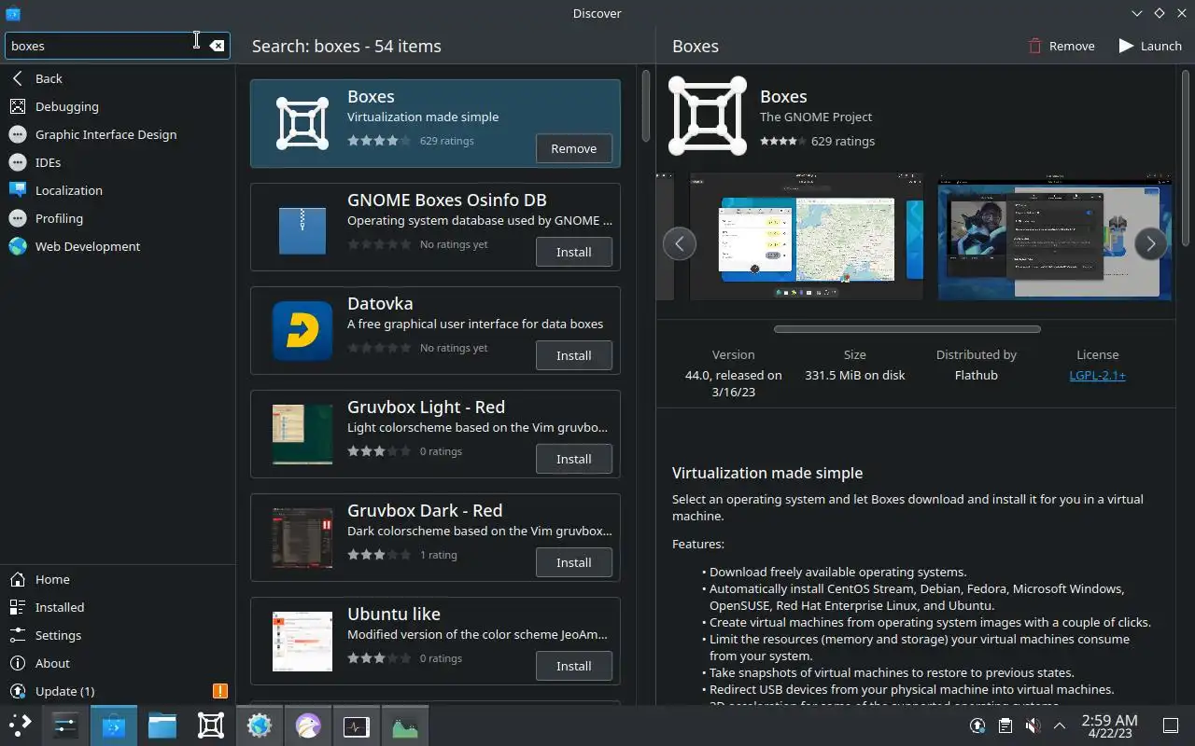Open the browser globe icon in taskbar
The width and height of the screenshot is (1195, 746).
(x=260, y=725)
